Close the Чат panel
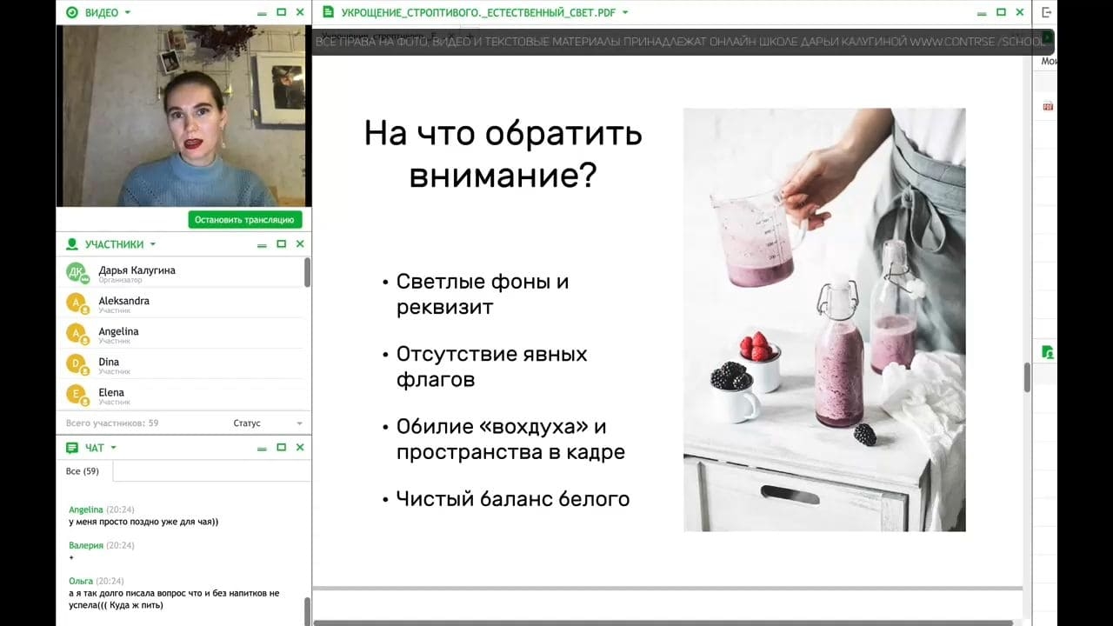The image size is (1113, 626). tap(300, 448)
